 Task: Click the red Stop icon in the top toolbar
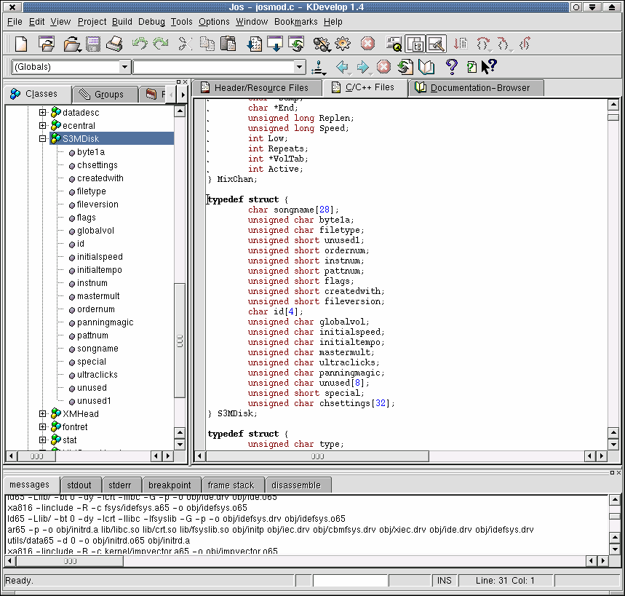(367, 44)
